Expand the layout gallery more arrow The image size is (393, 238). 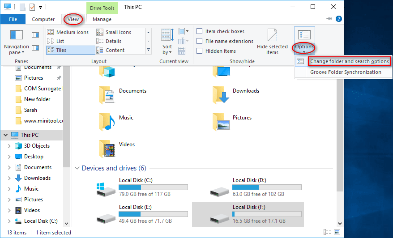click(148, 50)
